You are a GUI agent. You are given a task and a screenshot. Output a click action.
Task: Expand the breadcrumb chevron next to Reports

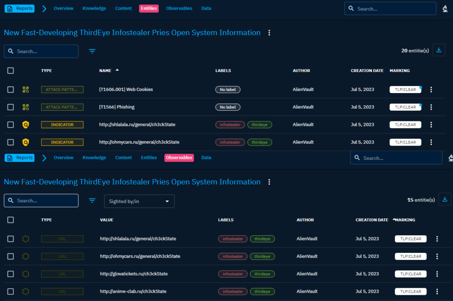44,8
